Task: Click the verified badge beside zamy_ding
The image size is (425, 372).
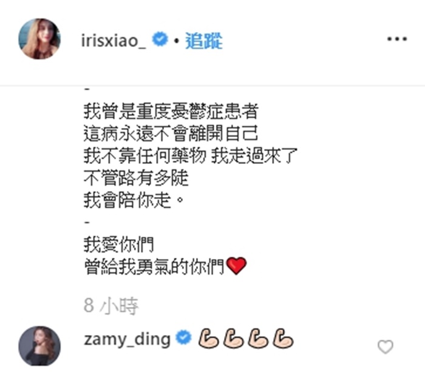Action: pos(183,337)
